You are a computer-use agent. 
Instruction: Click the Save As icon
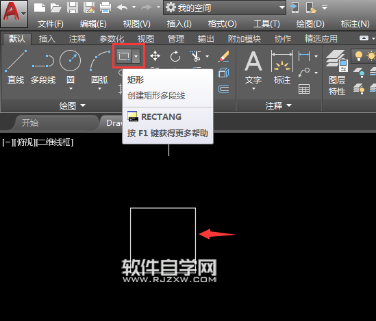[x=89, y=8]
